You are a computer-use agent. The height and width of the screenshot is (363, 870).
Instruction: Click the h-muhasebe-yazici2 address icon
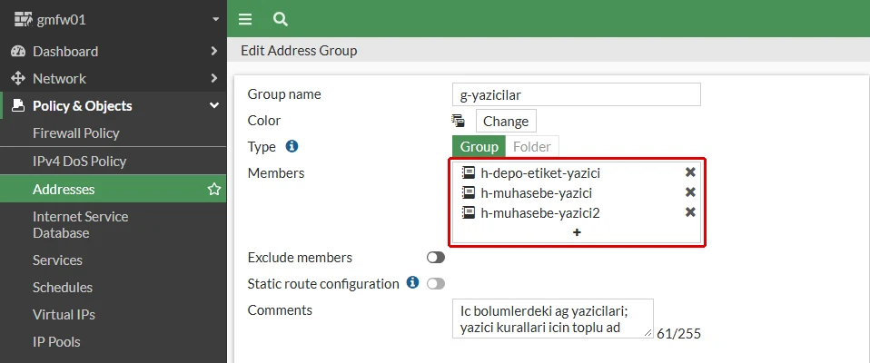pos(469,212)
